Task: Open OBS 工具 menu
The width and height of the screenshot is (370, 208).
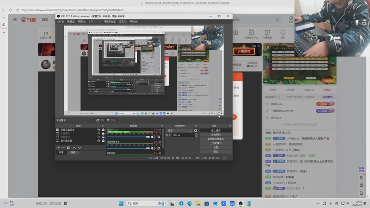Action: [123, 21]
